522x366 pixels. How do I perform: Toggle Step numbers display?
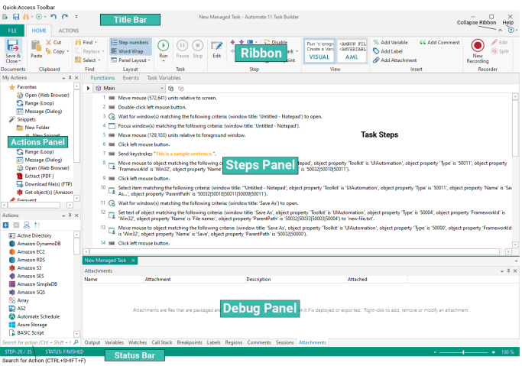point(130,42)
